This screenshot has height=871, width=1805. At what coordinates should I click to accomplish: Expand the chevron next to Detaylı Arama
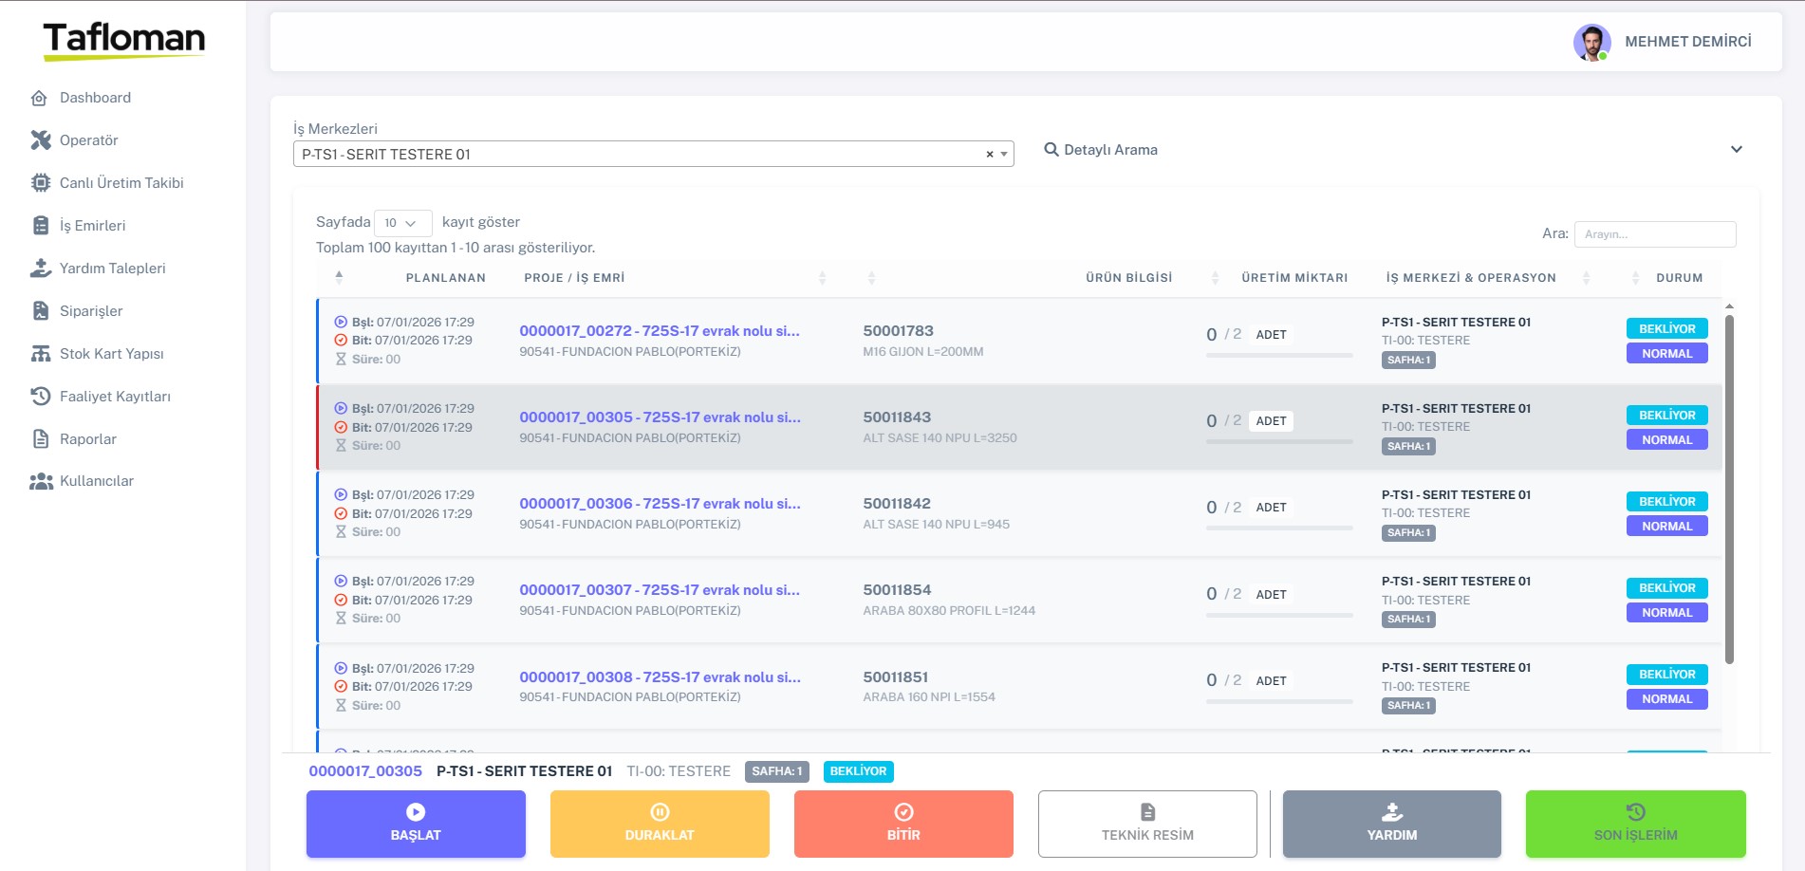[1738, 148]
